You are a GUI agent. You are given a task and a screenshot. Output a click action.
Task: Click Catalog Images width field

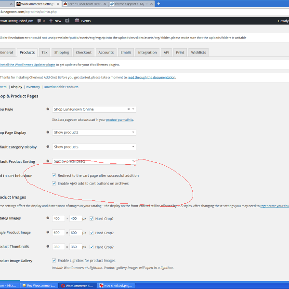[x=58, y=218]
